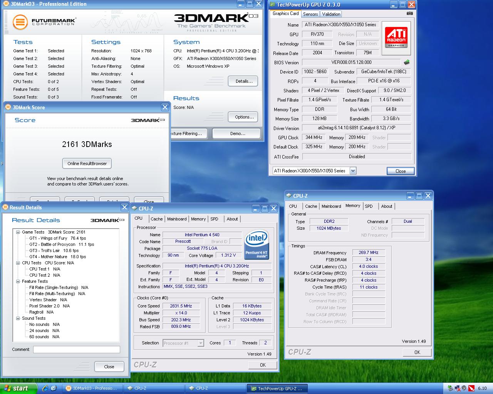Click the Online ResultBrowser button
The image size is (493, 394).
[87, 164]
